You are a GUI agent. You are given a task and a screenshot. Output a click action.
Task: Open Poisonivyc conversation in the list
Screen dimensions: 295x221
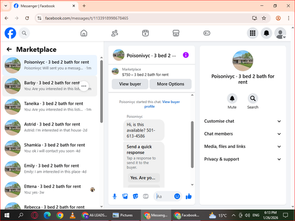[50, 65]
